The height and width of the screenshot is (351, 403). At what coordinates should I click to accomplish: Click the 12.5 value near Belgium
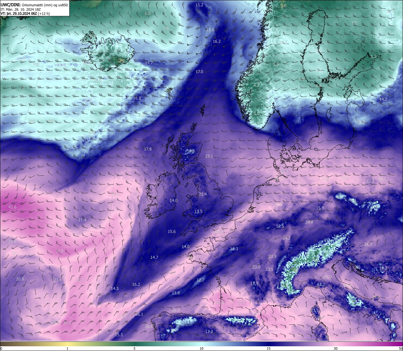pos(280,226)
